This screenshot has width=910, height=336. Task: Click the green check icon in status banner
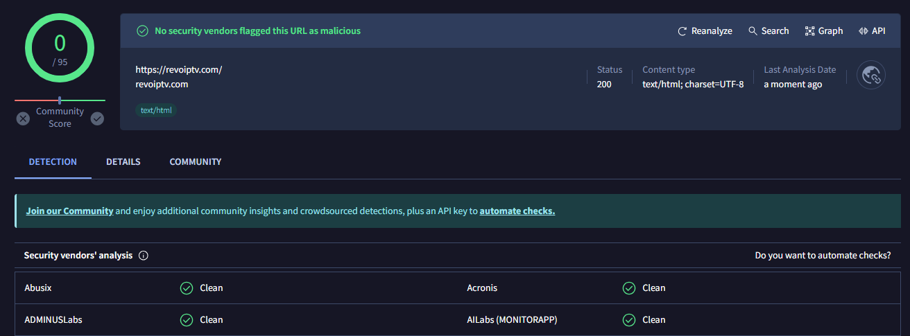[x=142, y=31]
